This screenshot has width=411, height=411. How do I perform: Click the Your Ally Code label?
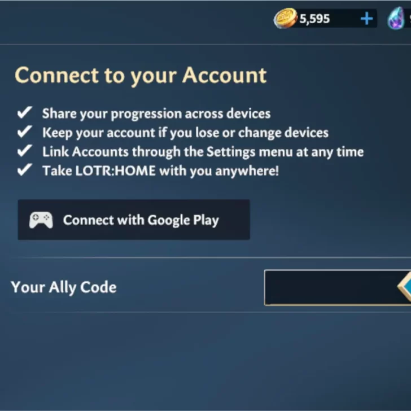pos(64,287)
